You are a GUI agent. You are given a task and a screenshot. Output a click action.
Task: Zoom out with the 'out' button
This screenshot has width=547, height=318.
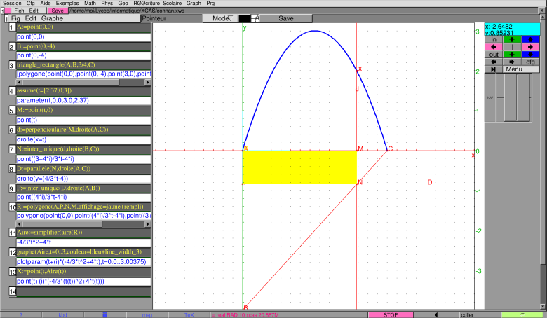[494, 55]
